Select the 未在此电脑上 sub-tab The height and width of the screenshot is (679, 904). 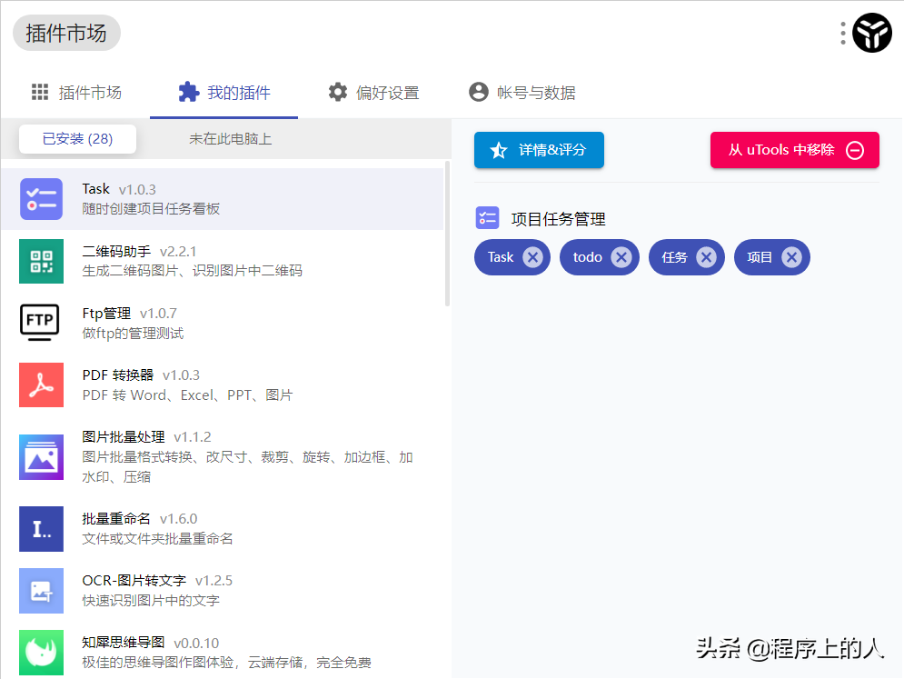click(231, 139)
